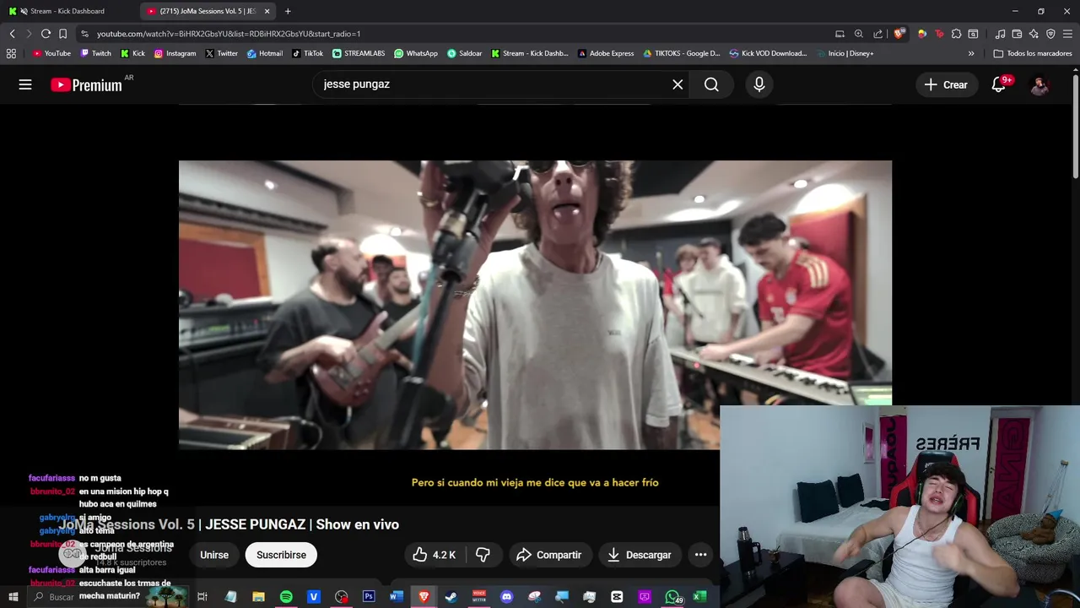1080x608 pixels.
Task: Reload the current page
Action: coord(46,34)
